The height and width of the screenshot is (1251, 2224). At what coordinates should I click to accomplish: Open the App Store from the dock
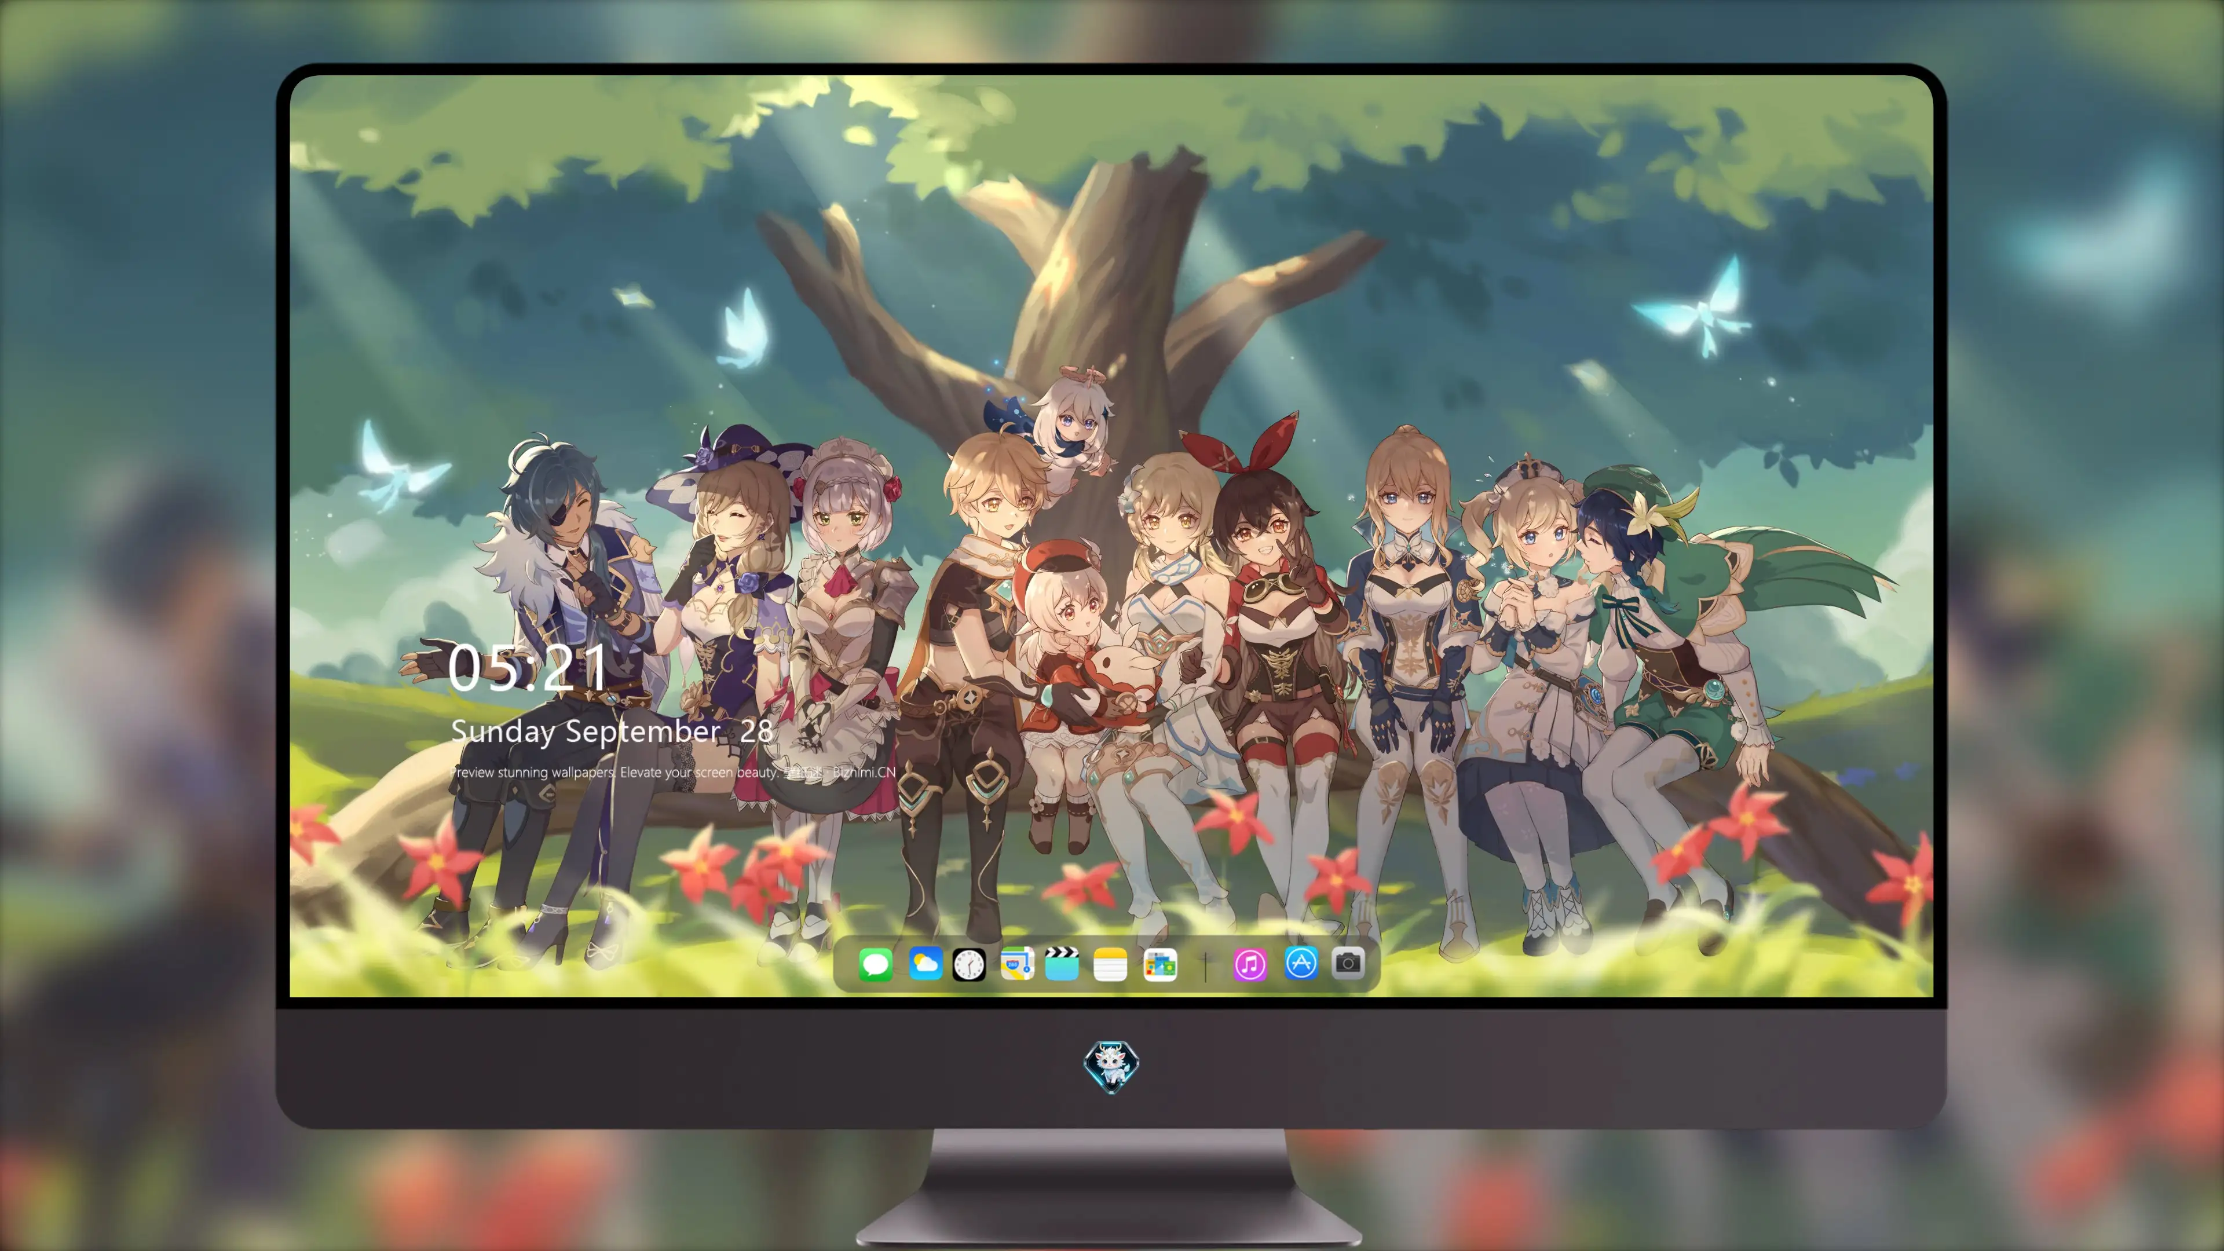click(x=1301, y=963)
